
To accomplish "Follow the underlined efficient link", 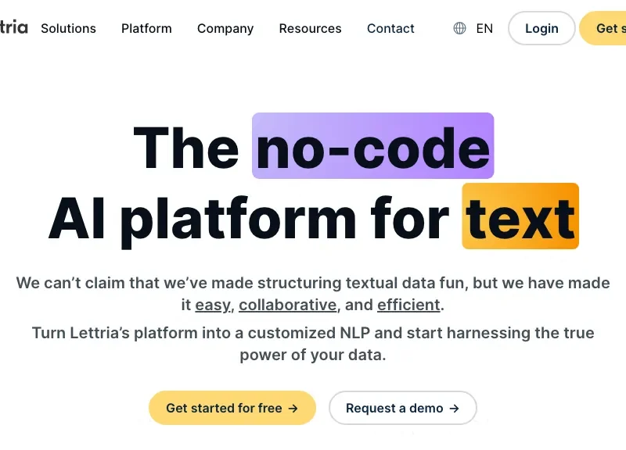I will coord(408,305).
